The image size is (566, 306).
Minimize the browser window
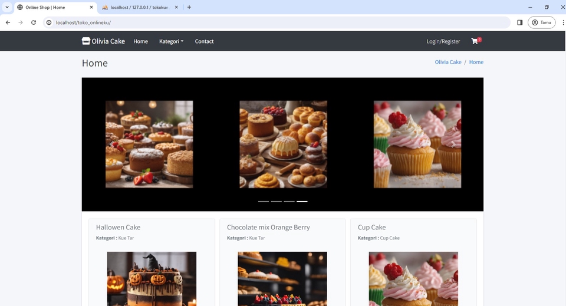pyautogui.click(x=530, y=7)
